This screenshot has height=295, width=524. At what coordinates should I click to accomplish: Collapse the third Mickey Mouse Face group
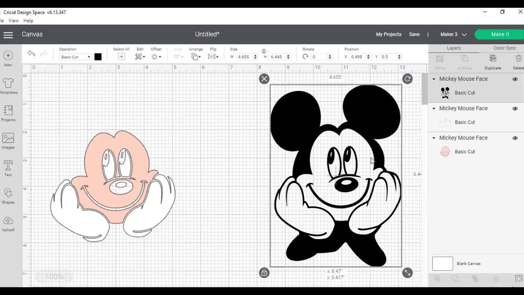click(434, 138)
